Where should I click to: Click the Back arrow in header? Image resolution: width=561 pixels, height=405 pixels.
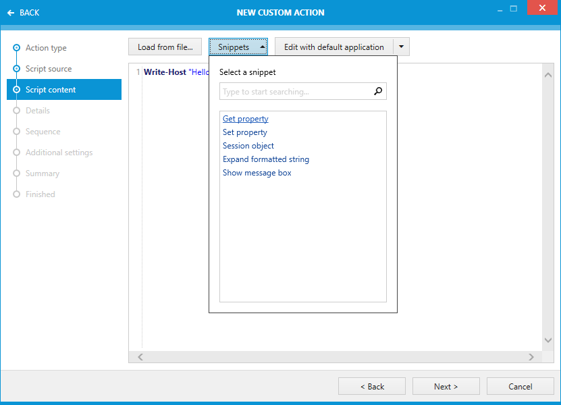[x=23, y=12]
